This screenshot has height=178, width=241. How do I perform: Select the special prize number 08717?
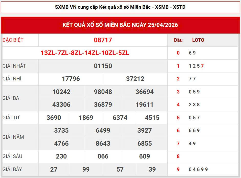tap(103, 40)
